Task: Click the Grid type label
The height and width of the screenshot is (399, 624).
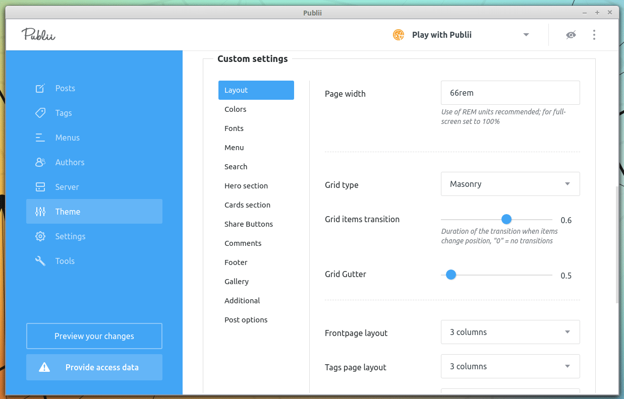Action: pyautogui.click(x=342, y=185)
